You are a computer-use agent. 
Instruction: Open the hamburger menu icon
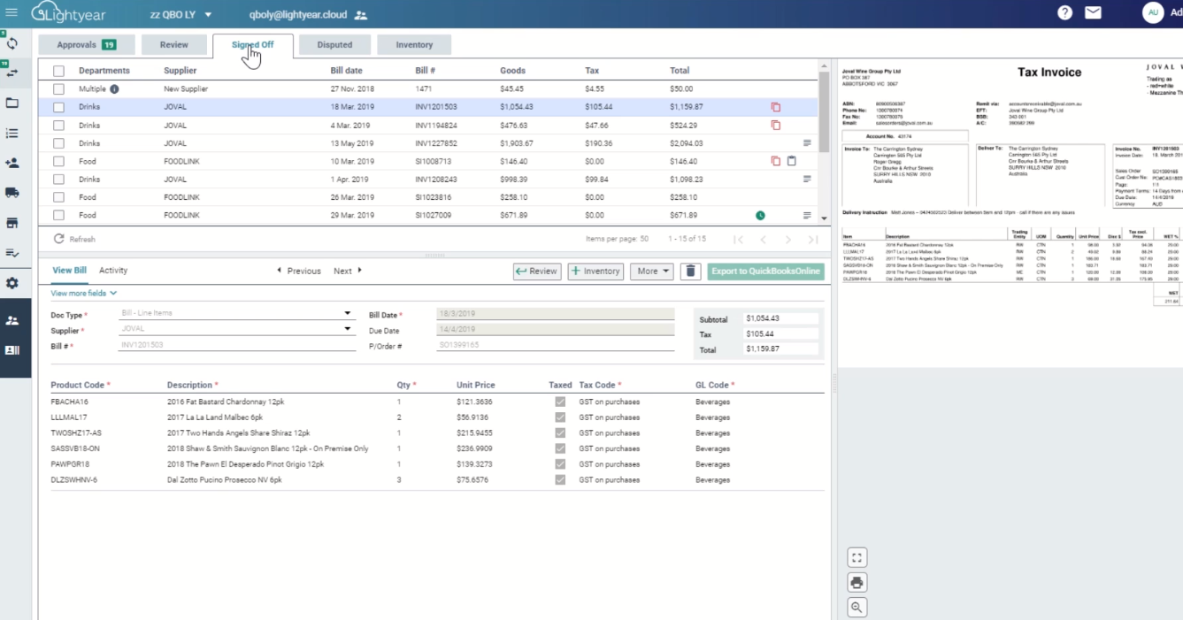(x=12, y=12)
